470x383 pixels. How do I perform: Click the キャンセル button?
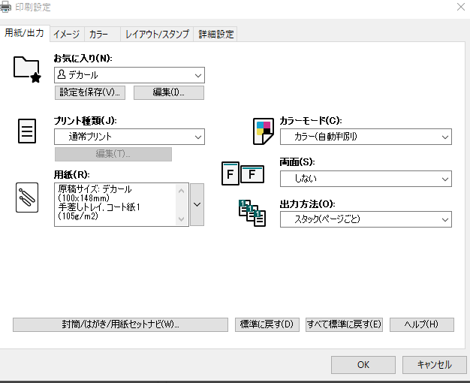coord(434,365)
